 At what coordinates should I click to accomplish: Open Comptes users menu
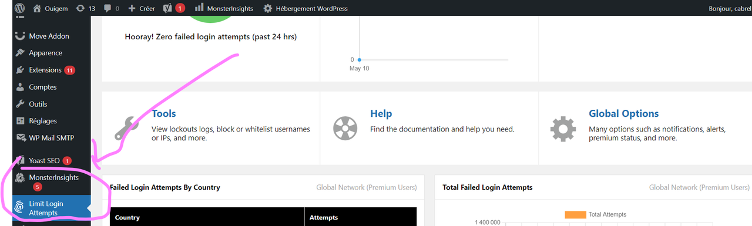[x=43, y=87]
